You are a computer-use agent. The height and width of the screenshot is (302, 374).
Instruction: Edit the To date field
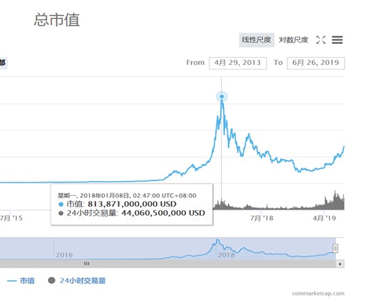(x=316, y=63)
